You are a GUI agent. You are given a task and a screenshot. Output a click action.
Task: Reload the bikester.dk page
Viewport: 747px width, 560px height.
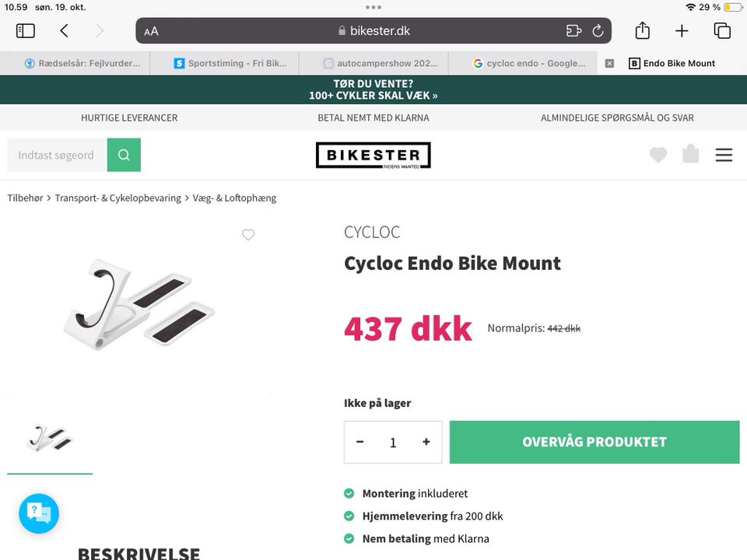click(x=598, y=31)
